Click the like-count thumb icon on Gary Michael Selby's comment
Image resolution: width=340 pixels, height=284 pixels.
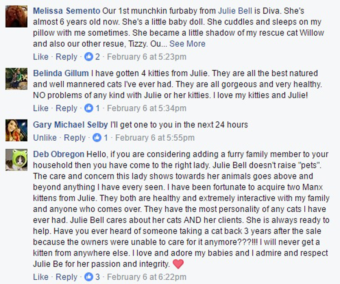[97, 137]
